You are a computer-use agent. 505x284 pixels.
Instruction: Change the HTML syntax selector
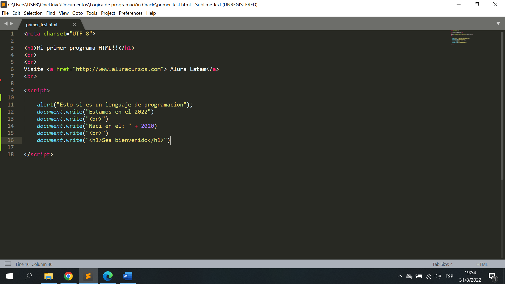click(482, 264)
